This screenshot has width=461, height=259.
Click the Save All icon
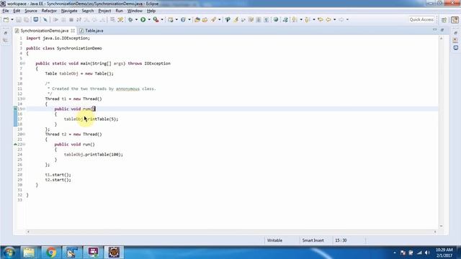(x=27, y=19)
